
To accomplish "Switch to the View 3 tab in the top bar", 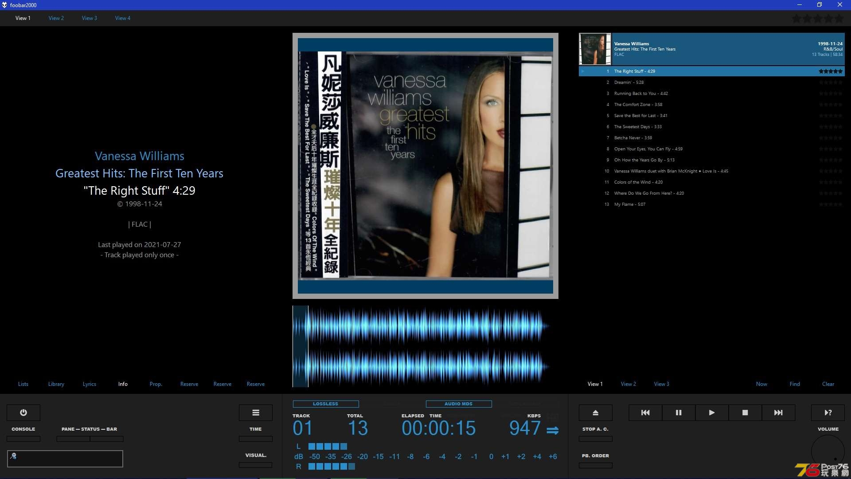I will tap(90, 18).
